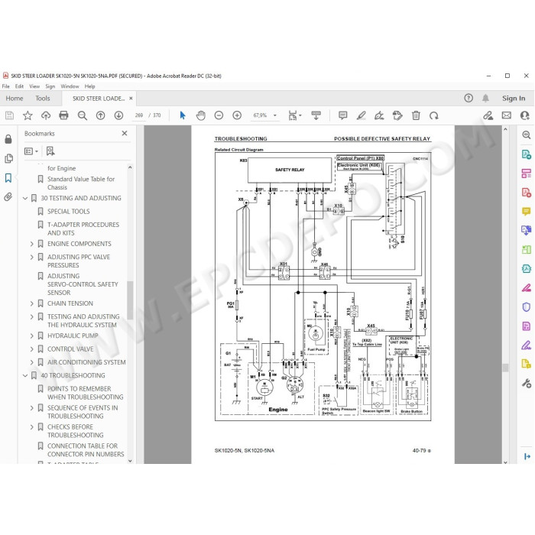Expand the HYDRAULIC PUMP bookmark
Image resolution: width=535 pixels, height=535 pixels.
tap(32, 336)
